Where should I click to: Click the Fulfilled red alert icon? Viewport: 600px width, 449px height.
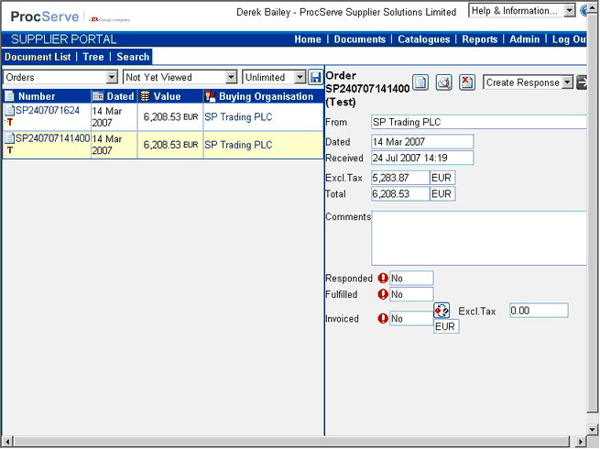pos(382,295)
